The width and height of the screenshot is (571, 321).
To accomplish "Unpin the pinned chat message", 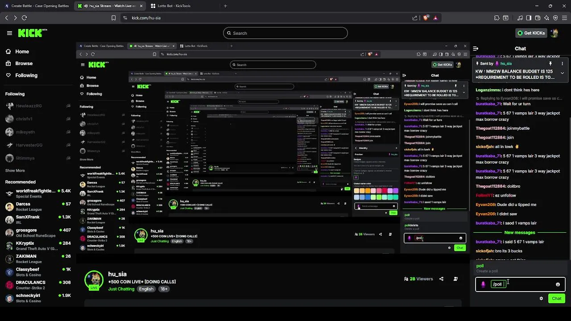I will click(550, 64).
